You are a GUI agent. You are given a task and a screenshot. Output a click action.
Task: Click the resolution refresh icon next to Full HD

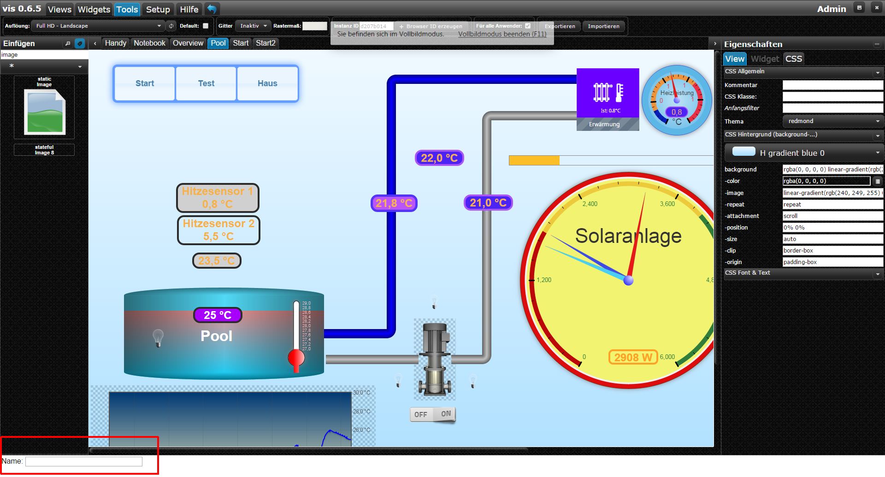pyautogui.click(x=171, y=26)
